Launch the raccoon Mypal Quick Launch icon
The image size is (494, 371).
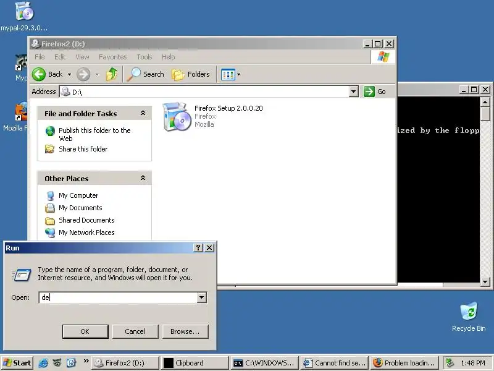pos(57,363)
